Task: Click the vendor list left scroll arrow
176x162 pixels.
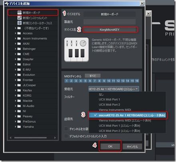Action: [x=10, y=138]
